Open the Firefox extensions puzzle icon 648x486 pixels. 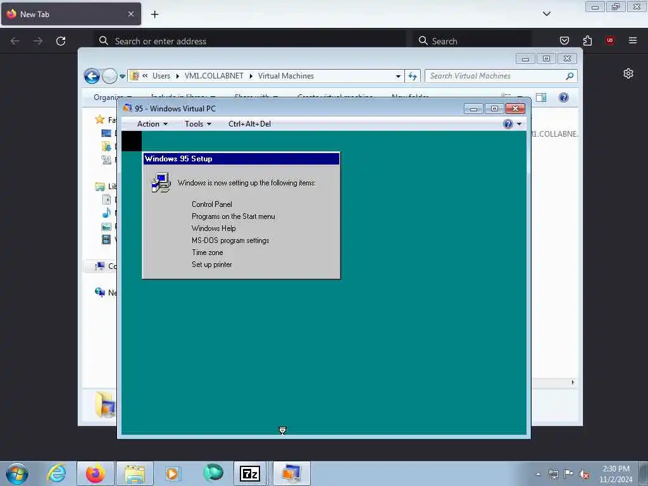[x=587, y=40]
